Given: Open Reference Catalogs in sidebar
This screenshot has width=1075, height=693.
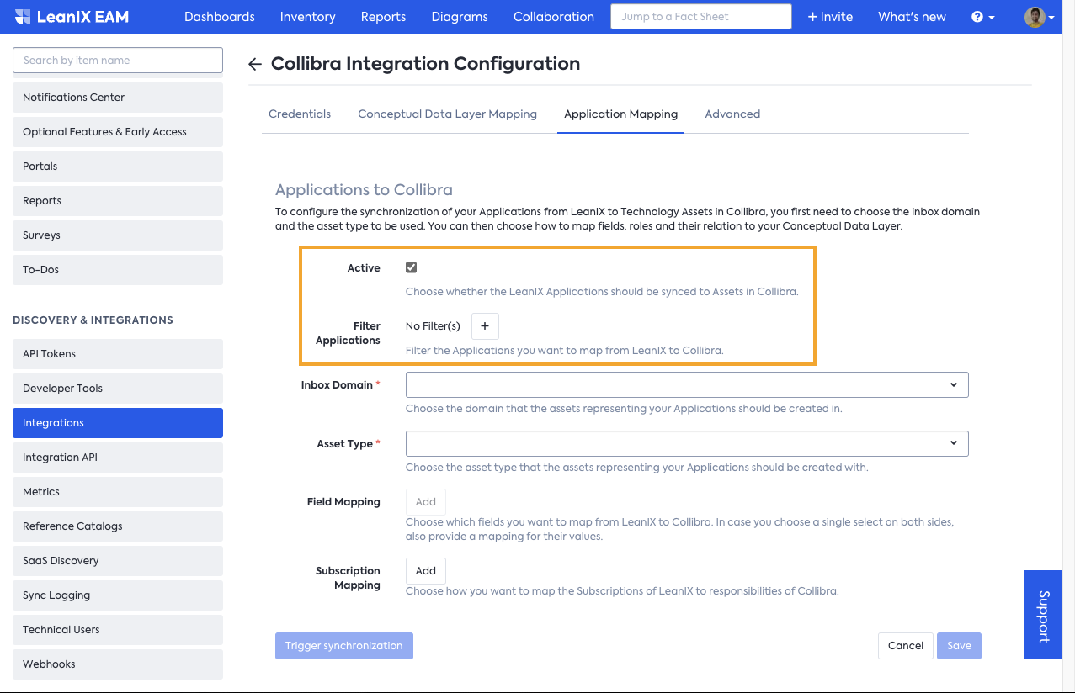Looking at the screenshot, I should tap(118, 526).
